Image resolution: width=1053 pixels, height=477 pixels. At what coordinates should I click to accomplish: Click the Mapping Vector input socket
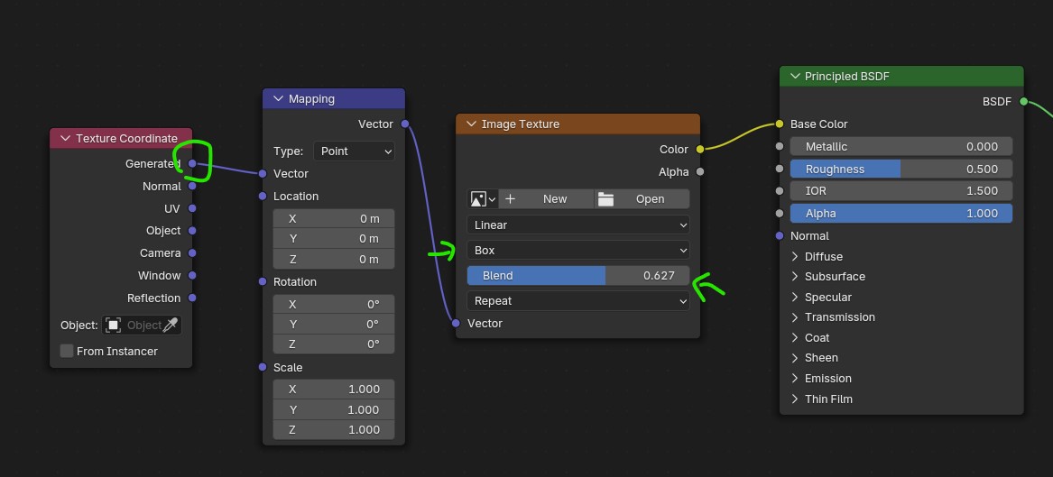coord(263,174)
